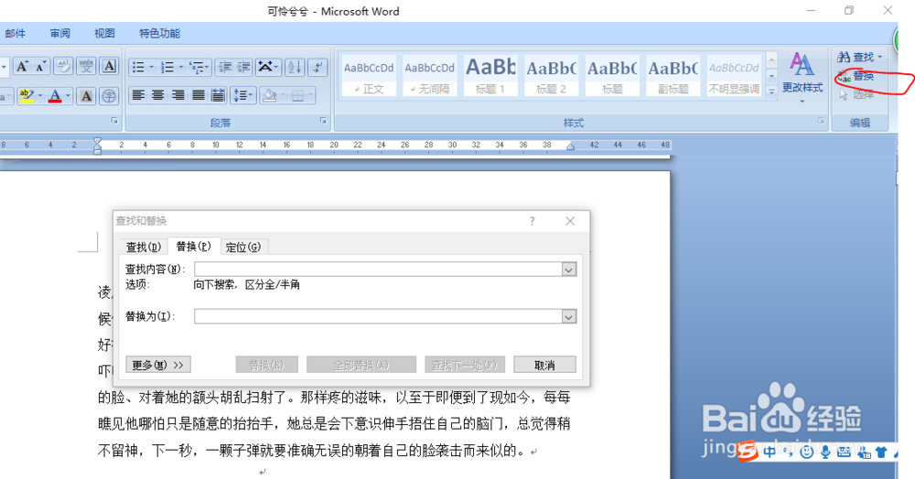
Task: Apply the 标题 1 heading style
Action: pyautogui.click(x=490, y=76)
